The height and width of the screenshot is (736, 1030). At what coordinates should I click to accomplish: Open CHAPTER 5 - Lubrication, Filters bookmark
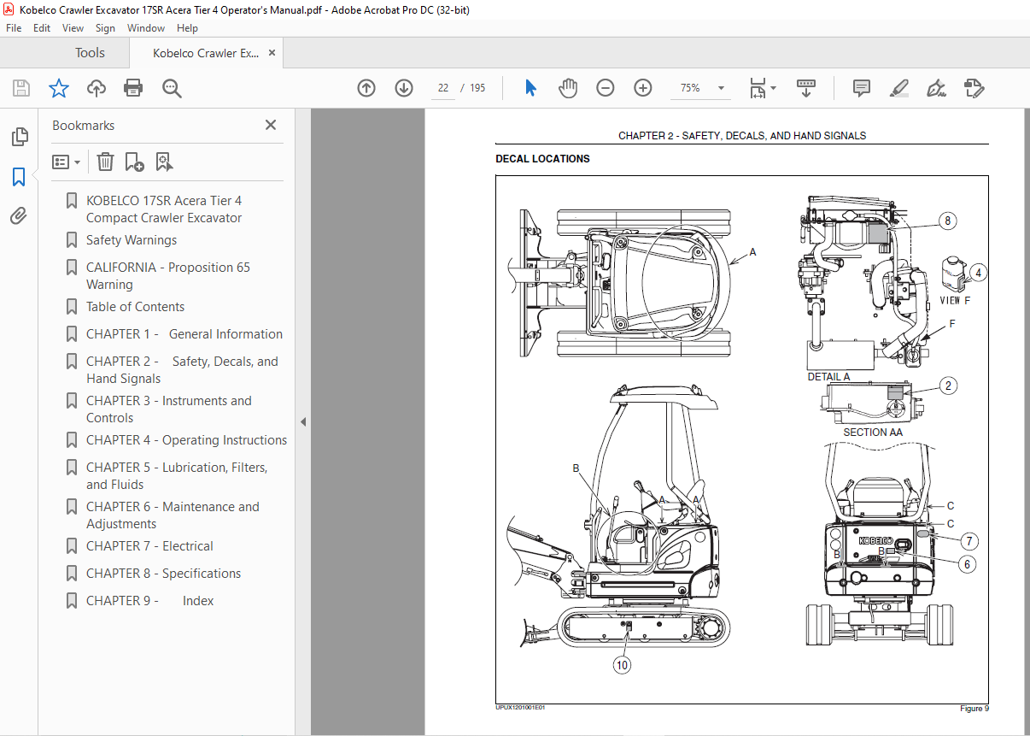[177, 475]
